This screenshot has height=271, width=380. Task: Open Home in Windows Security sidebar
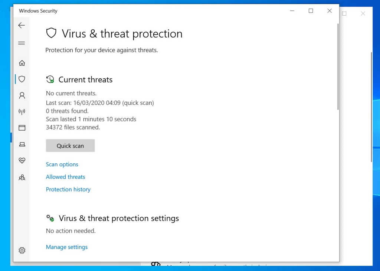click(x=22, y=63)
